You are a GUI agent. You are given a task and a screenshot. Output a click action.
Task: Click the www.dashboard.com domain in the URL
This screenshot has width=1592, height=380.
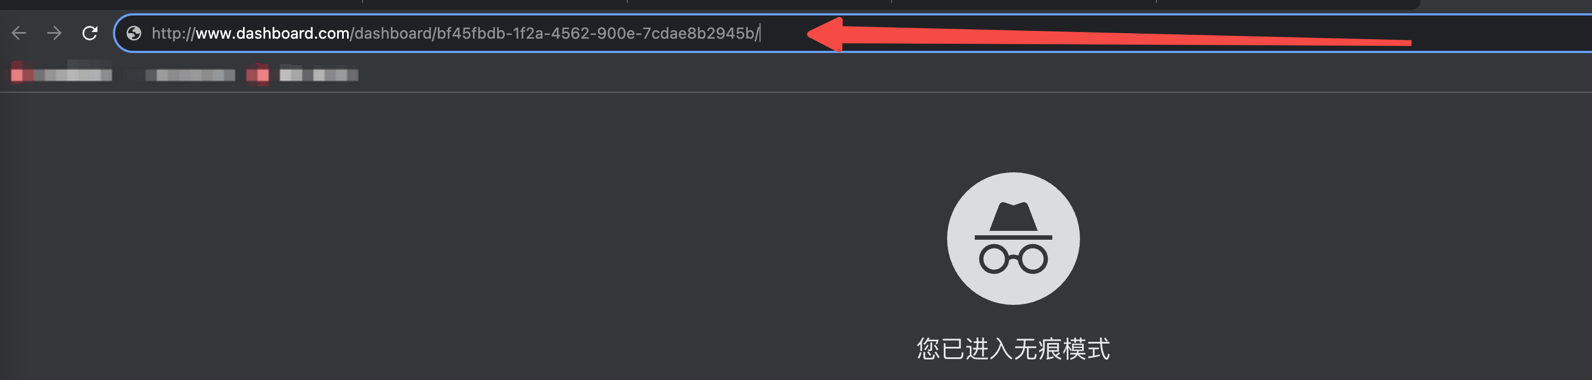point(272,33)
